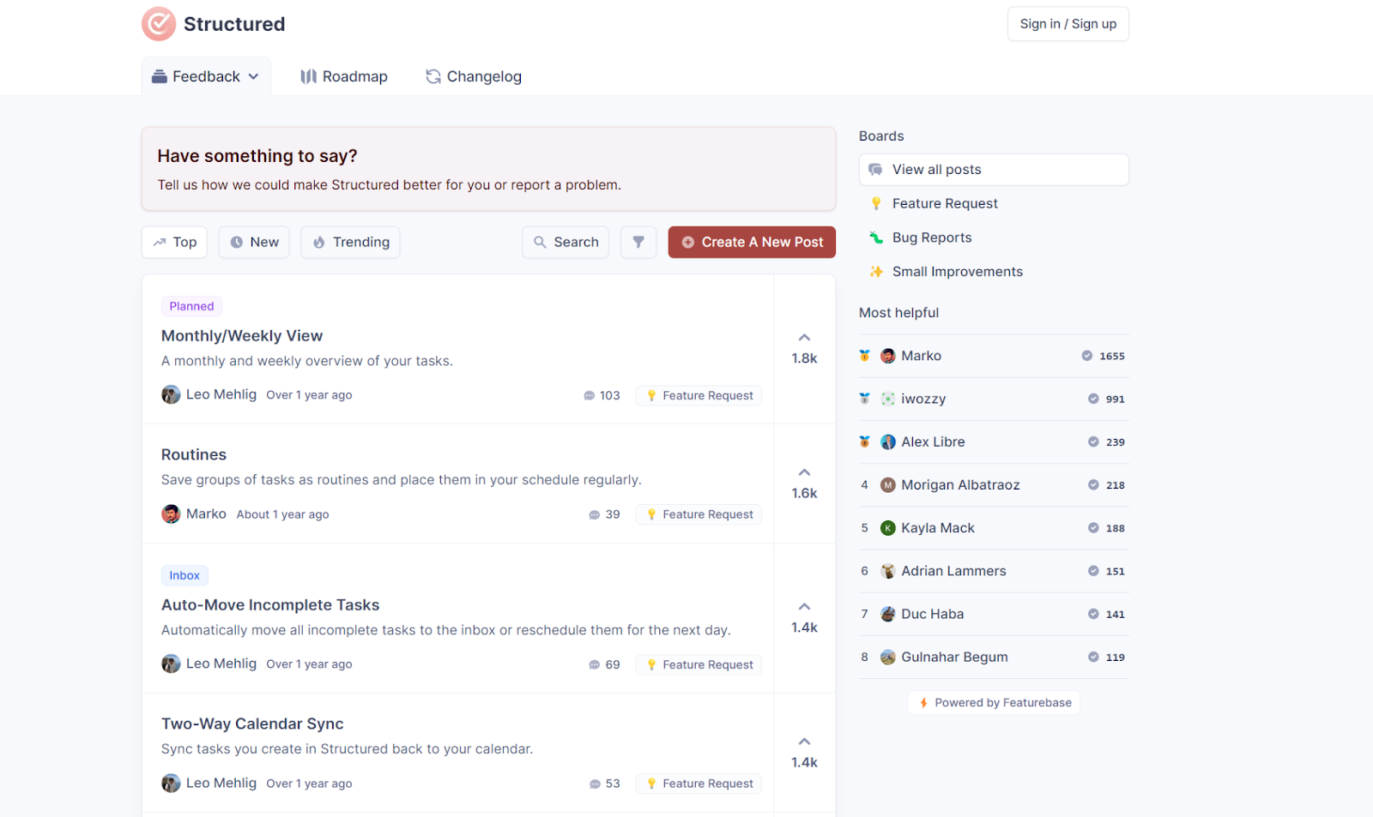Viewport: 1373px width, 817px height.
Task: Click comment count 39 icon
Action: pos(594,515)
